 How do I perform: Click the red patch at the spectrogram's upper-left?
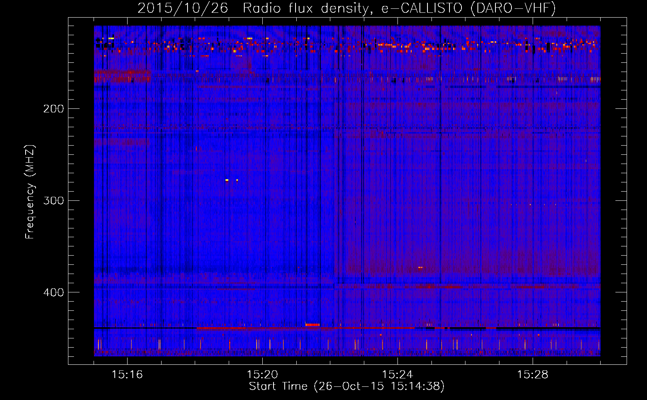(x=122, y=75)
